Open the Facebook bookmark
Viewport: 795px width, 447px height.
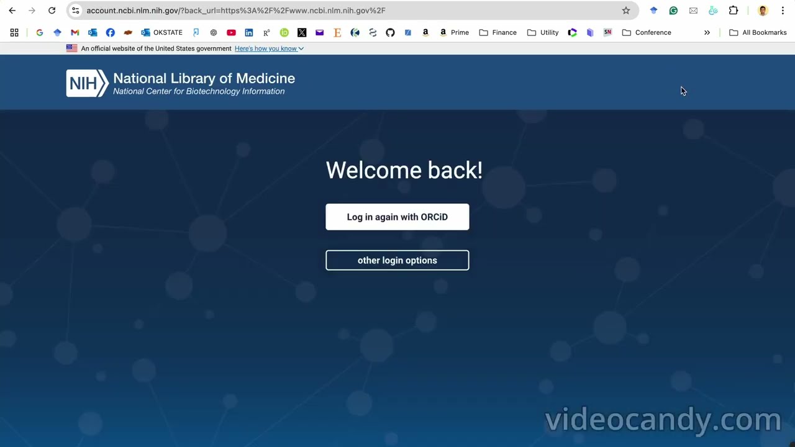[x=111, y=32]
